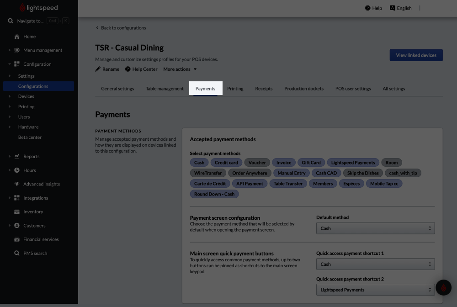Toggle the Order Anywhere payment chip
Viewport: 457px width, 307px height.
(x=250, y=173)
